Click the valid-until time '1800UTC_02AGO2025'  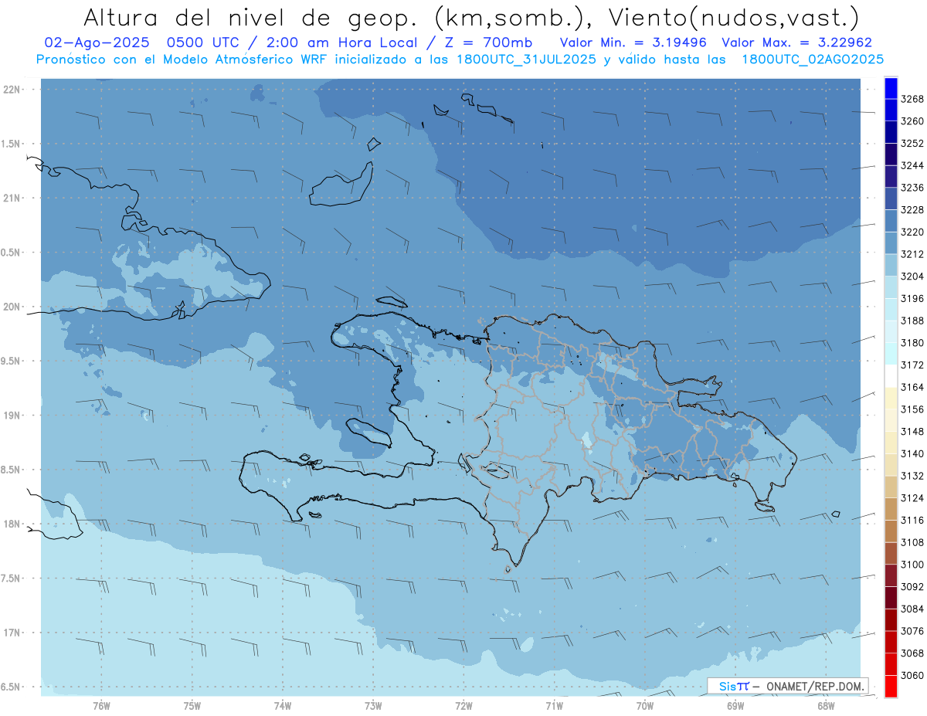coord(813,59)
